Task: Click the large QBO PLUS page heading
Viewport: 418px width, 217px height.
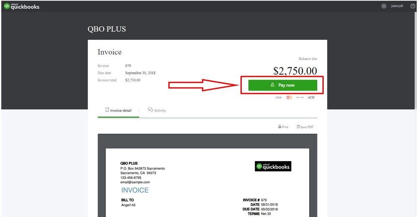Action: 107,29
